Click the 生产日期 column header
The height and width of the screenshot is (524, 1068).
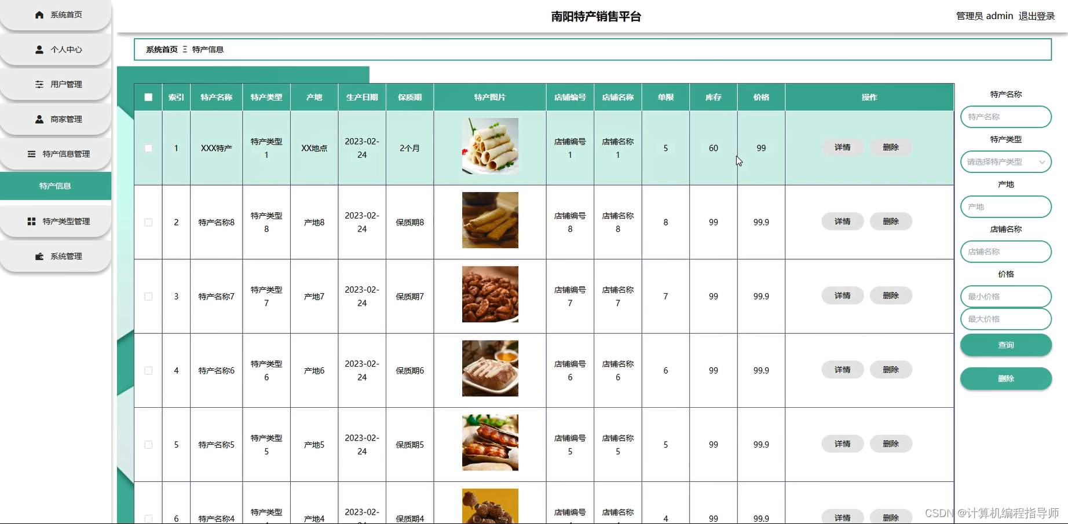362,97
